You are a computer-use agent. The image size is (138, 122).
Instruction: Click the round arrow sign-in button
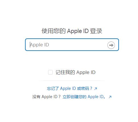pos(111,45)
